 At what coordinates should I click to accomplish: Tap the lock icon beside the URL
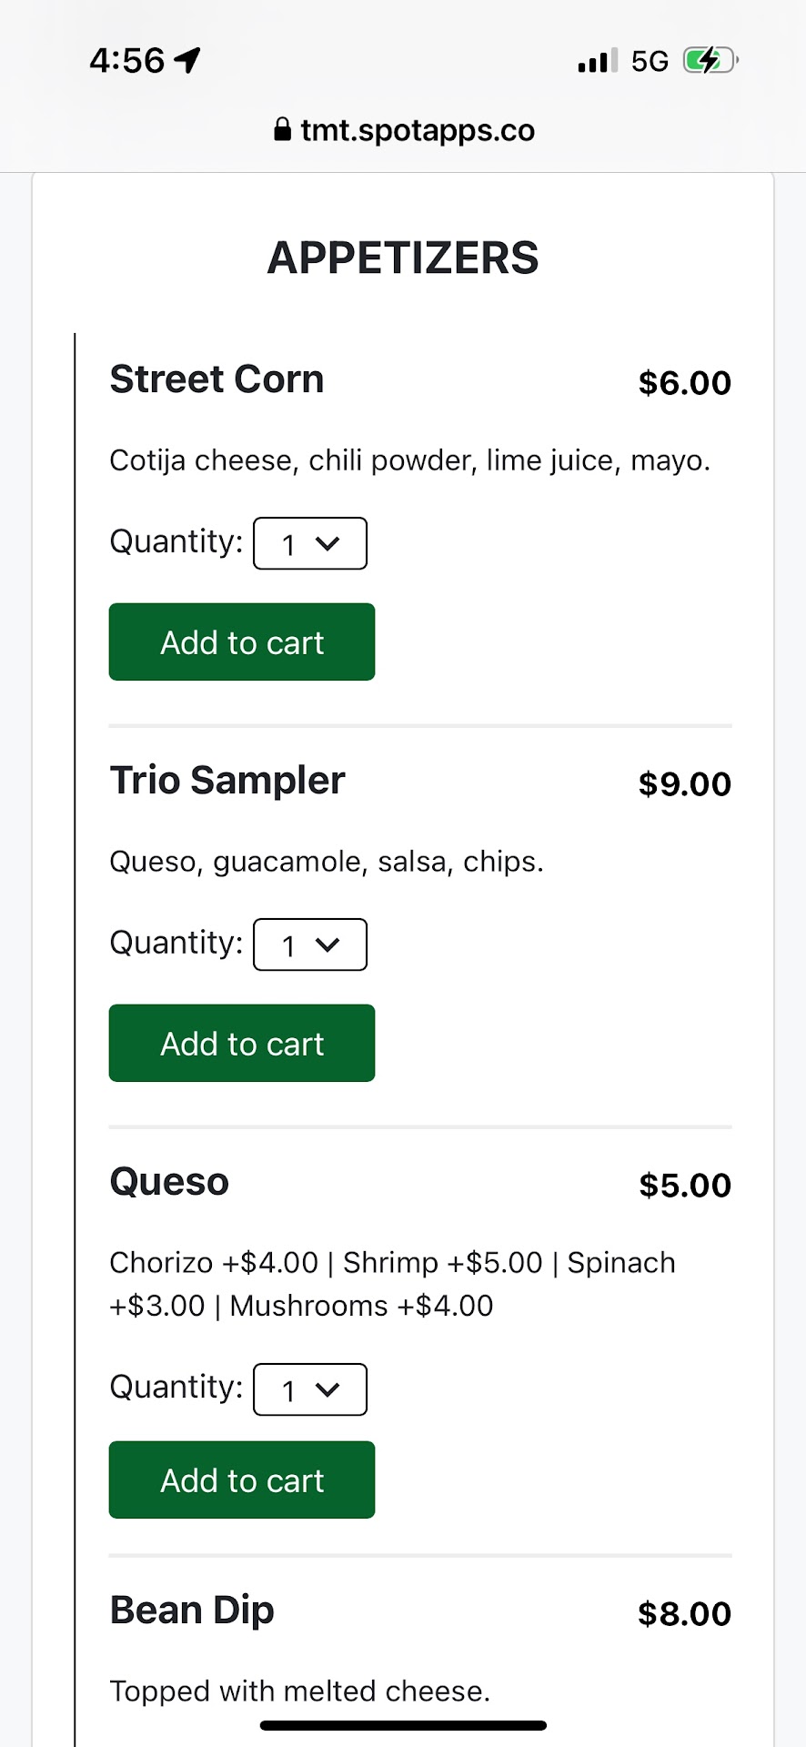(x=282, y=130)
